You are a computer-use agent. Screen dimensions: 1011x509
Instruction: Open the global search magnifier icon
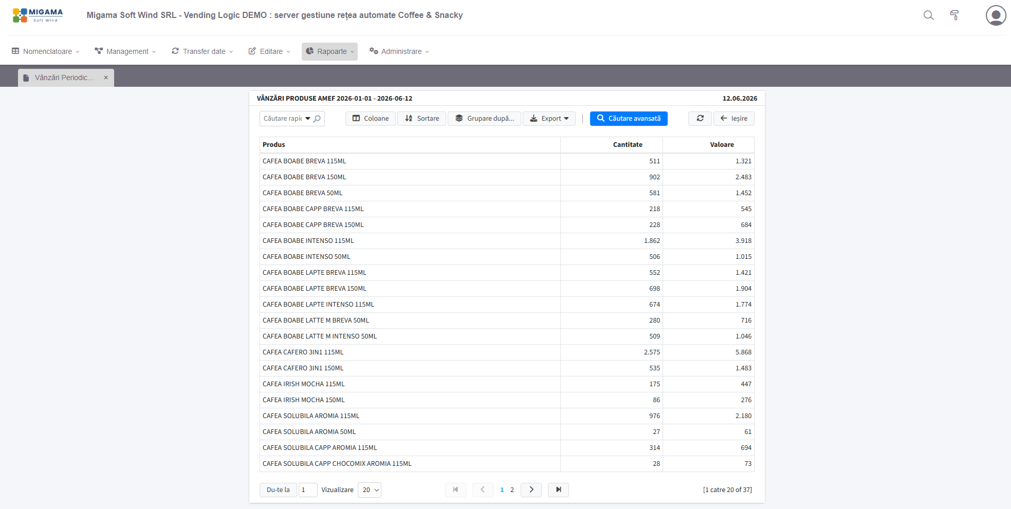click(x=928, y=15)
